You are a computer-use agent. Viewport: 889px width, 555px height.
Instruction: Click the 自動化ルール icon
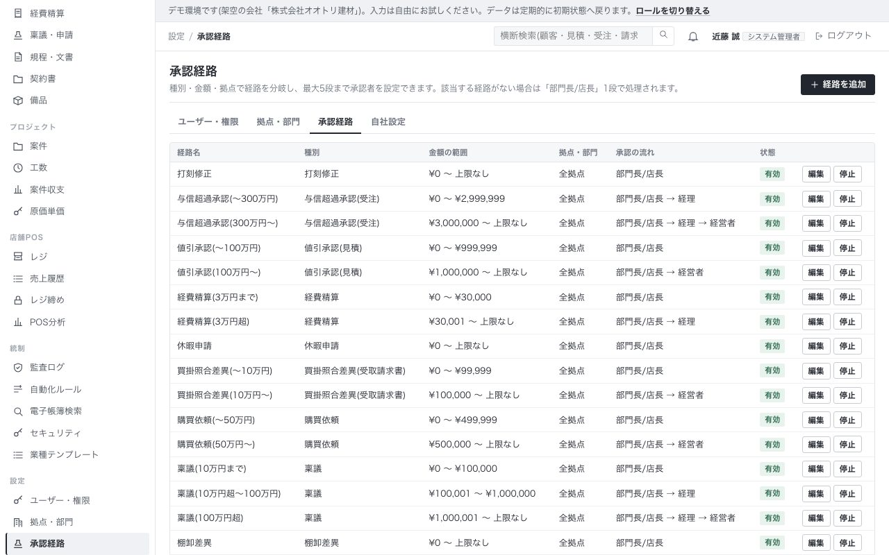(x=18, y=389)
